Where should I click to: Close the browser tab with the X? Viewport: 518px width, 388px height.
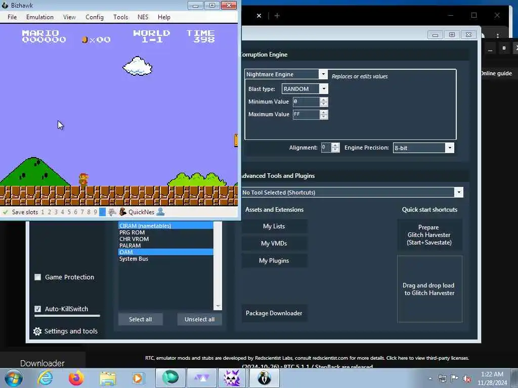(259, 16)
